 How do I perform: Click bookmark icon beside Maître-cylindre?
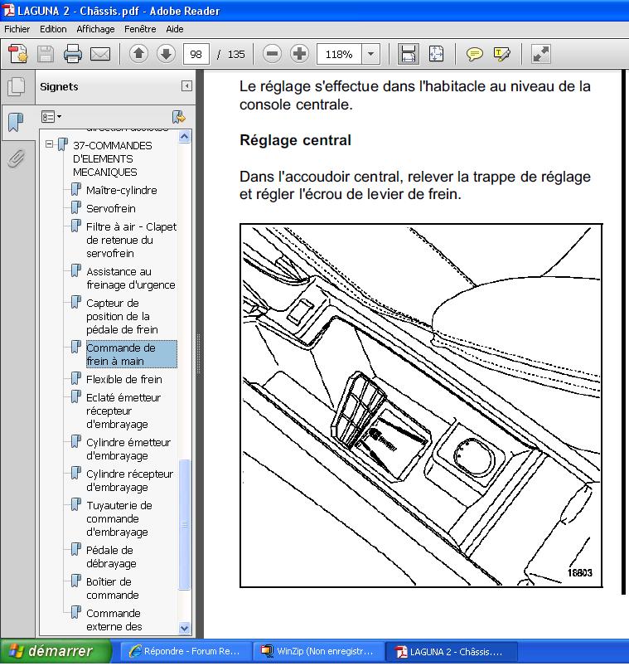(76, 189)
